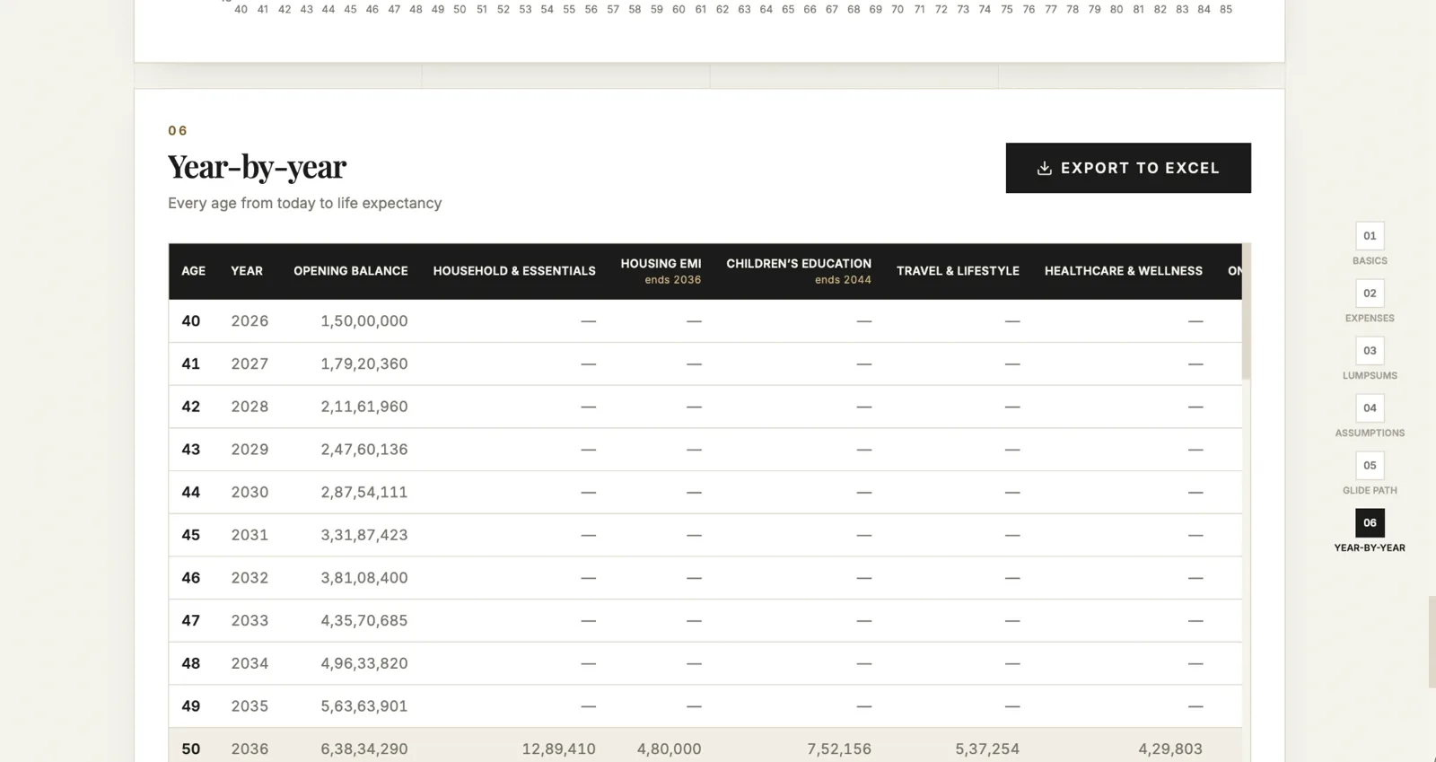Screen dimensions: 1436x762
Task: Select opening balance 1,79,20,360 cell
Action: pos(364,364)
